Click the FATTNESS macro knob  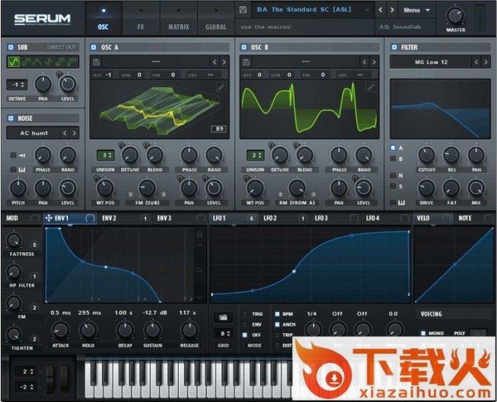tap(13, 240)
